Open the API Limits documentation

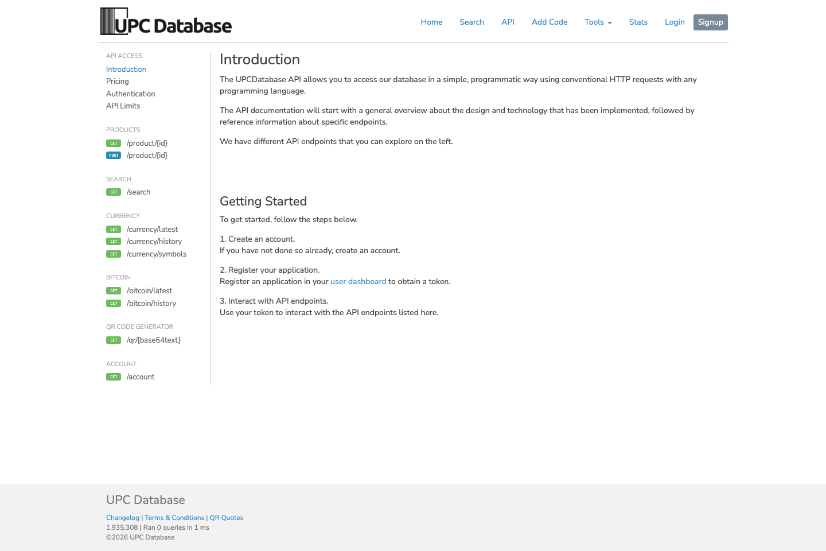[x=123, y=106]
